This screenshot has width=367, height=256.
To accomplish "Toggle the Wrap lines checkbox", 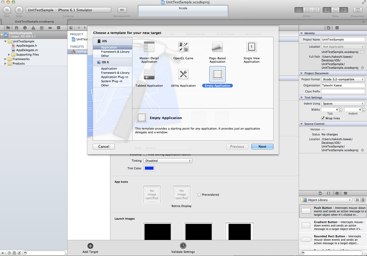I will (323, 118).
